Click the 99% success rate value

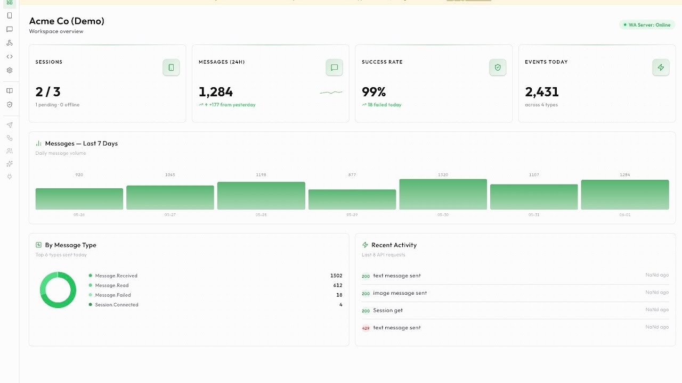(374, 92)
